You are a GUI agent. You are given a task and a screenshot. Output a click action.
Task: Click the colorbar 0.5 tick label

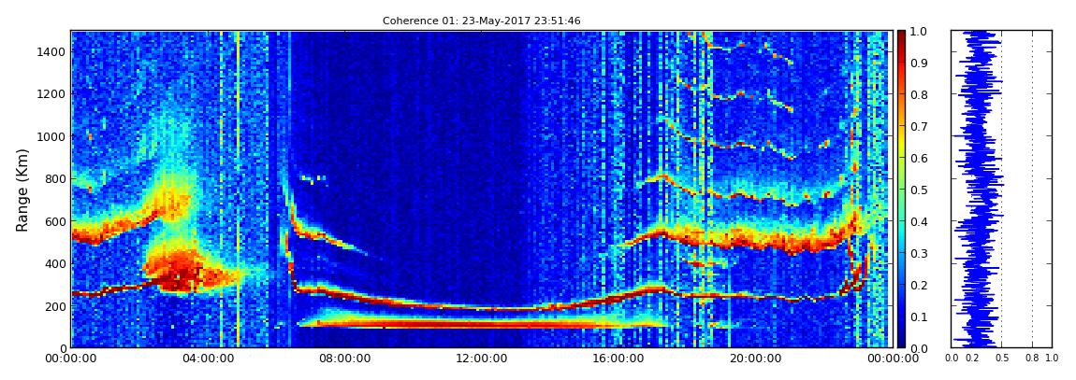pos(919,190)
